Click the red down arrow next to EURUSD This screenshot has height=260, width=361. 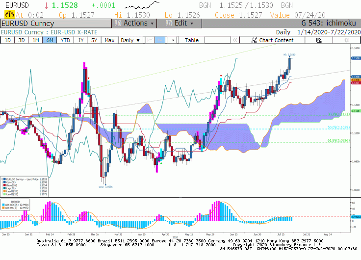tap(46, 5)
